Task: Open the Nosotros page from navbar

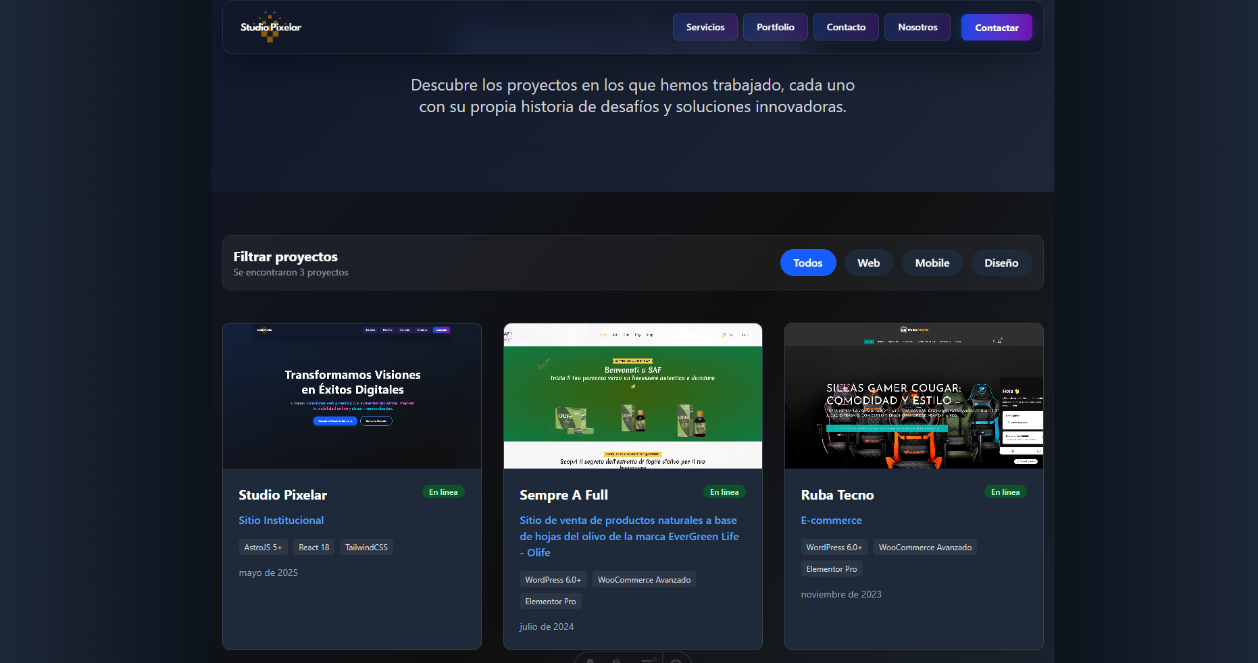Action: [x=917, y=27]
